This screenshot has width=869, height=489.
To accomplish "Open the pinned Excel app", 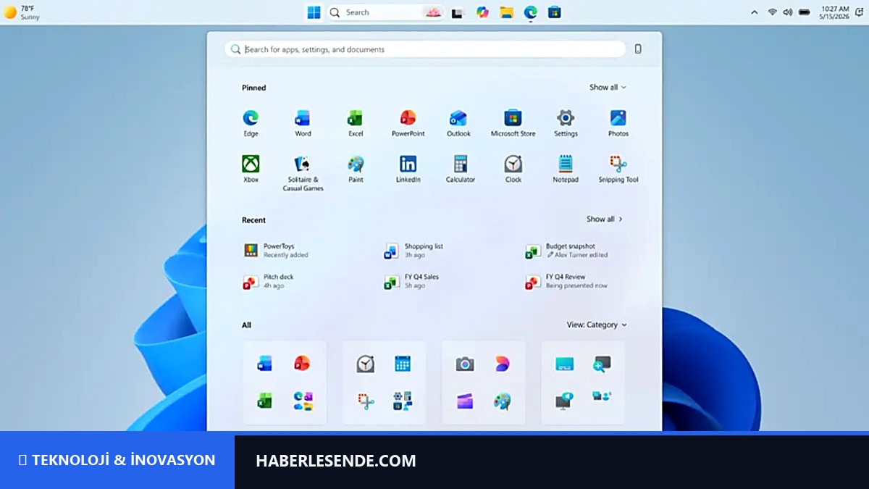I will [356, 122].
